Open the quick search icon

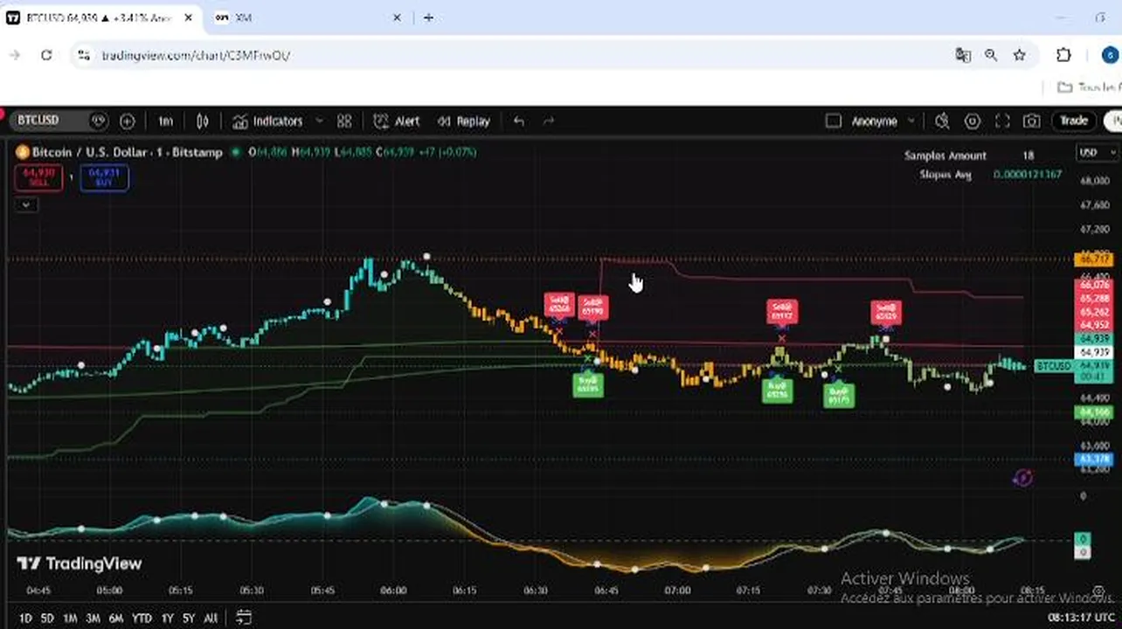[x=942, y=121]
